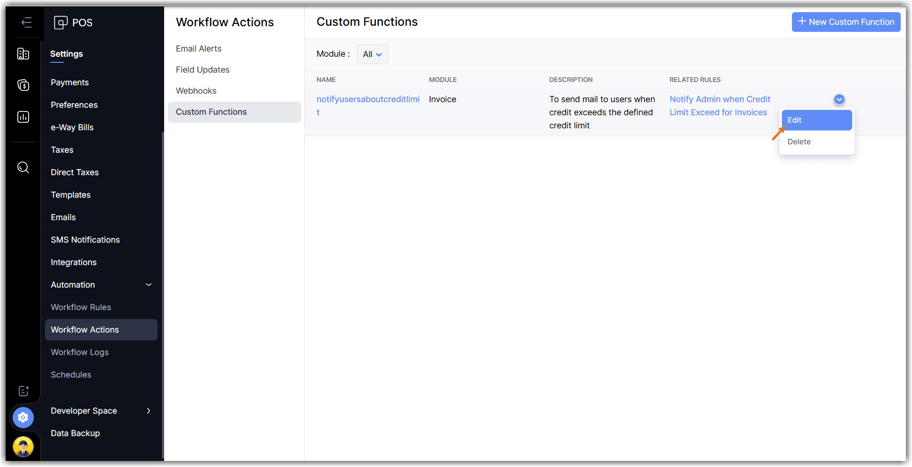Toggle the row actions dropdown arrow
912x467 pixels.
click(x=839, y=99)
